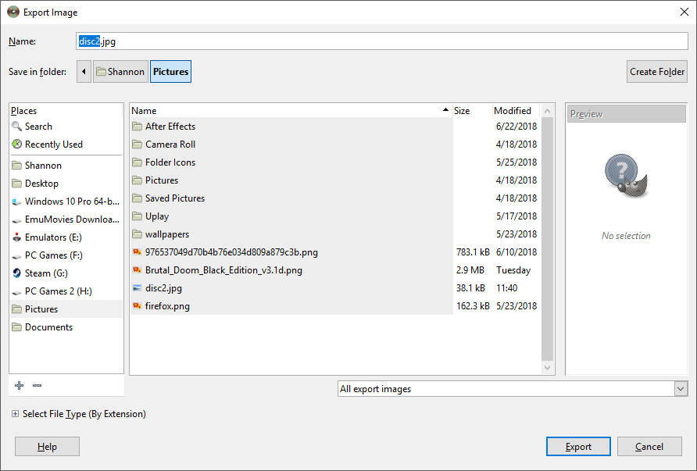Click the 5/25/2018 date for Folder Icons
697x471 pixels.
(516, 162)
